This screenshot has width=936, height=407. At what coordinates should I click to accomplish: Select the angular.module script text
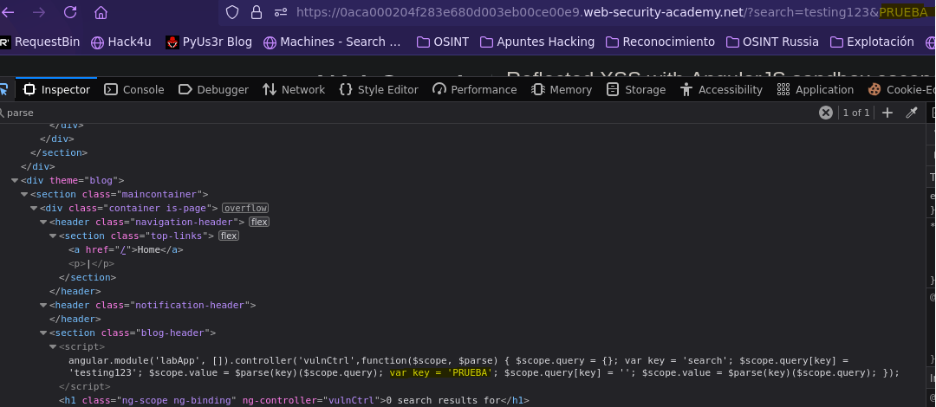point(484,366)
